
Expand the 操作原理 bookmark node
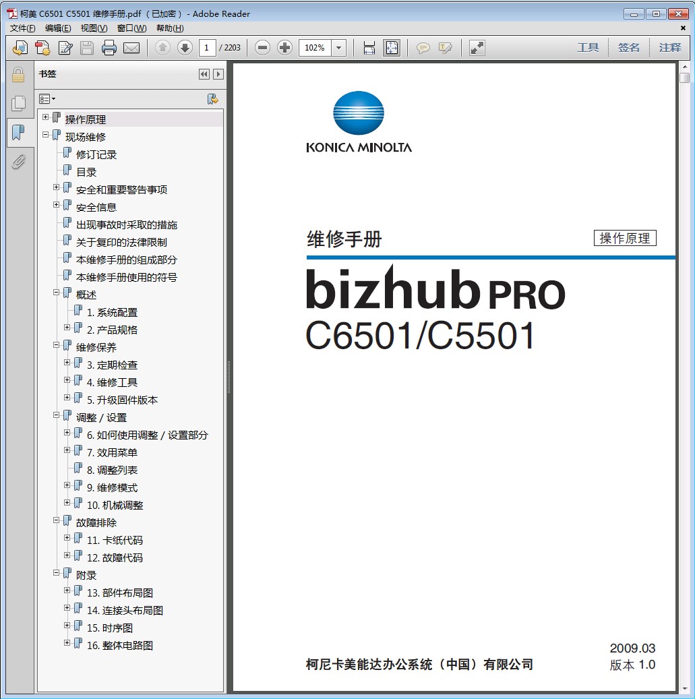tap(45, 117)
